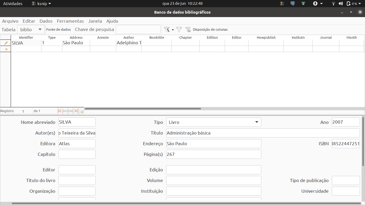Image resolution: width=365 pixels, height=205 pixels.
Task: Open the Ferramentas menu
Action: [x=70, y=21]
